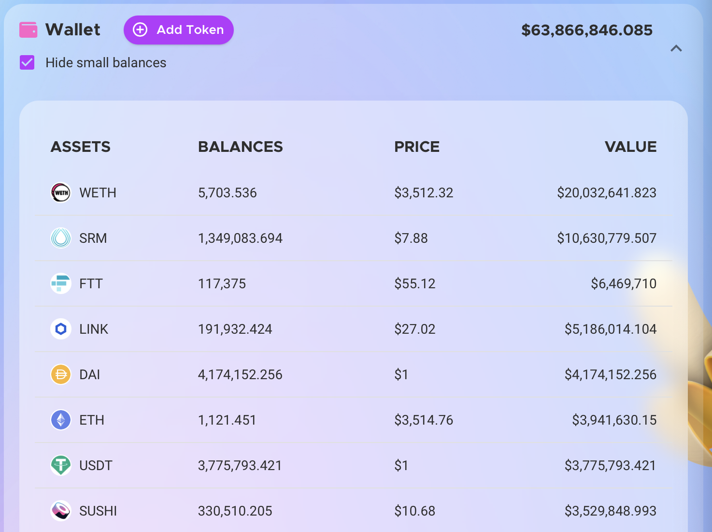Collapse the Wallet section chevron
Viewport: 712px width, 532px height.
click(x=676, y=48)
